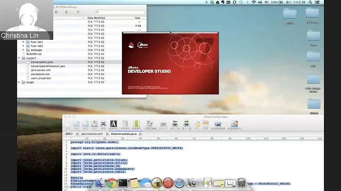This screenshot has height=191, width=341.
Task: Click the volume speaker icon in menu bar
Action: point(260,2)
